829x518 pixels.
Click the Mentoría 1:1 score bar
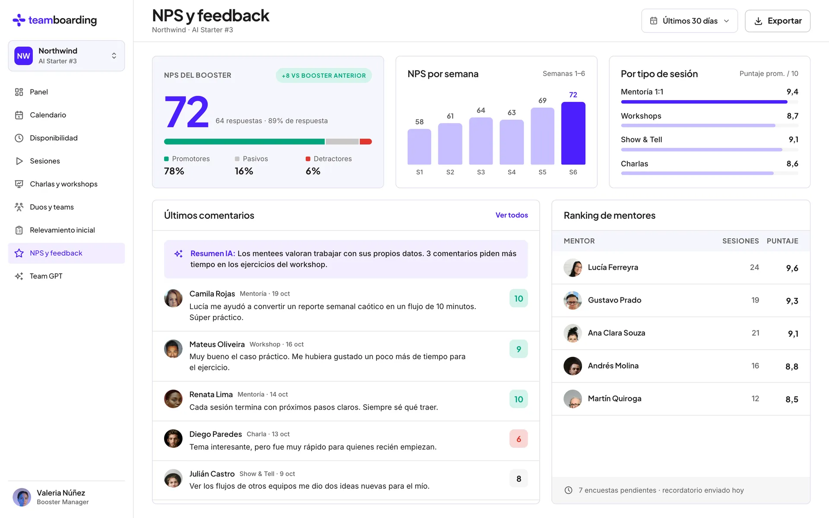click(x=709, y=102)
